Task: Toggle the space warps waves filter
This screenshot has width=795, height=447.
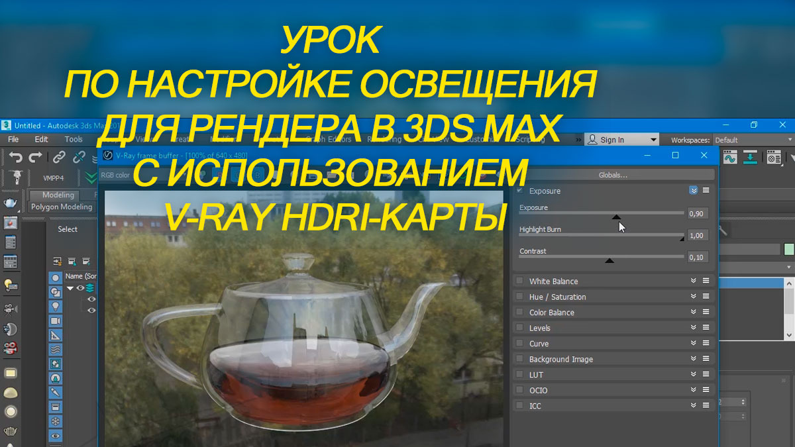Action: pyautogui.click(x=56, y=350)
